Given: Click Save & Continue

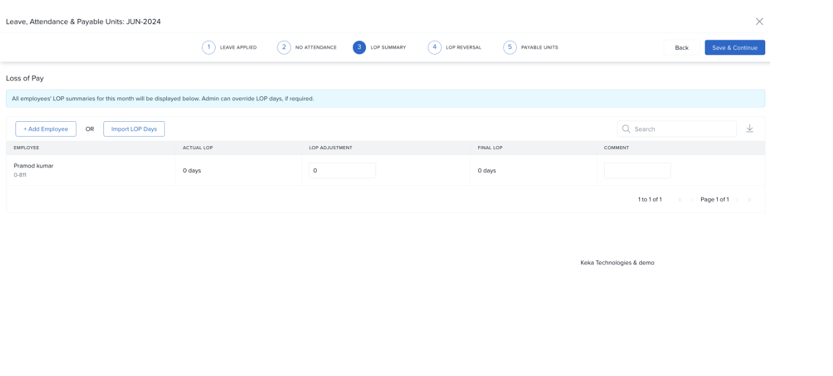Looking at the screenshot, I should (734, 48).
